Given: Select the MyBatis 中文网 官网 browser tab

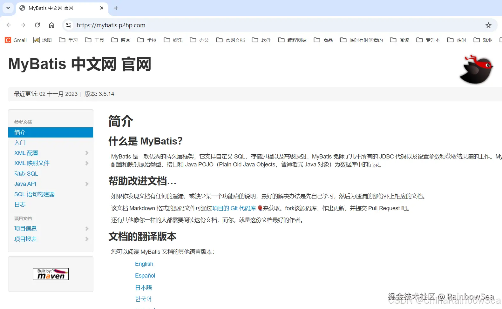Looking at the screenshot, I should tap(62, 8).
